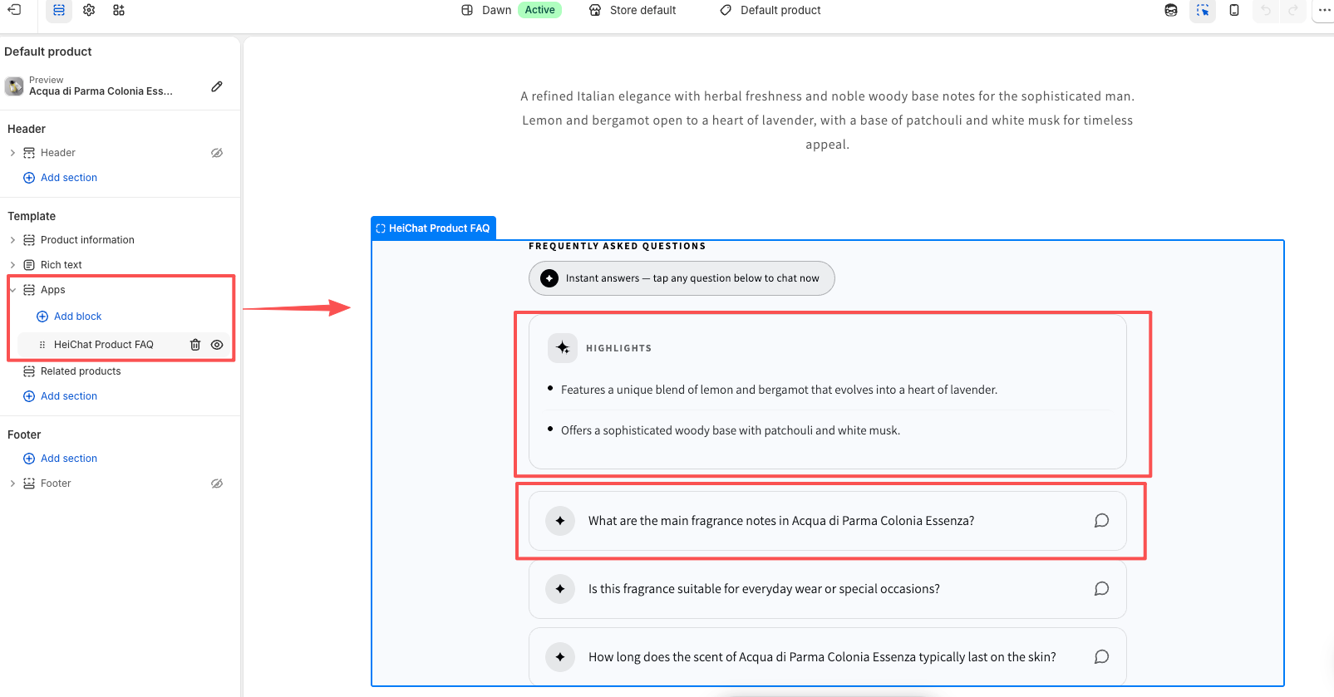Open the App embeds icon
This screenshot has width=1334, height=697.
(119, 10)
